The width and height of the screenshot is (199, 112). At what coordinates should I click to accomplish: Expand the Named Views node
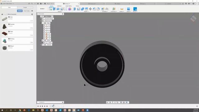coord(41,21)
